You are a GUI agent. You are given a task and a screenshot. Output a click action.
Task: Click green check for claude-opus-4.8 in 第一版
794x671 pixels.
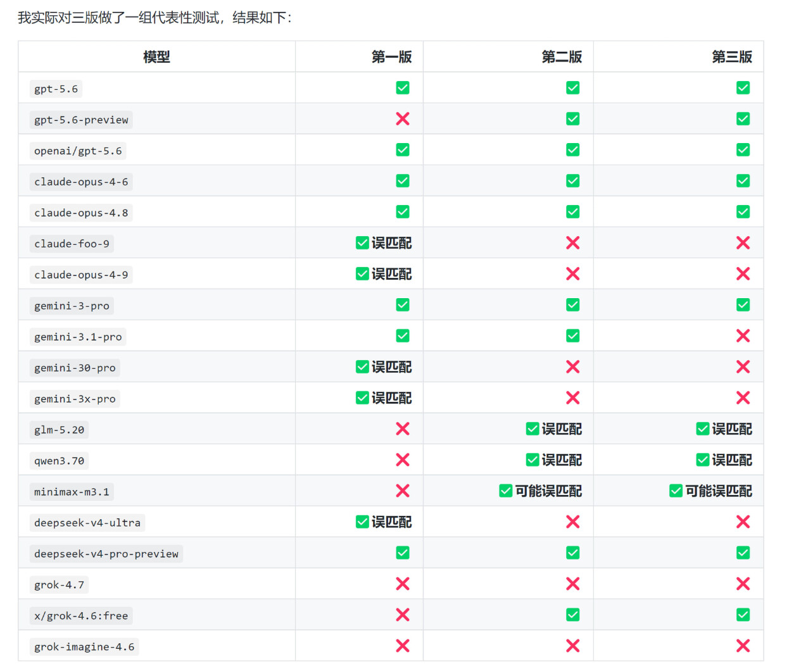click(x=403, y=212)
